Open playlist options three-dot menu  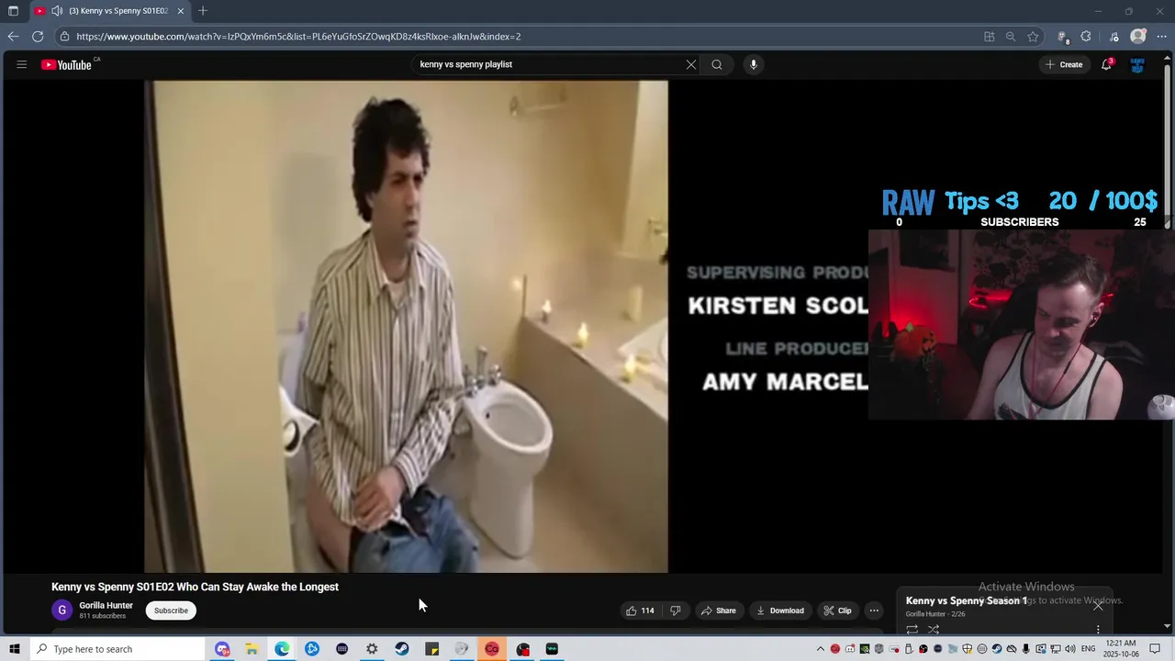1098,630
